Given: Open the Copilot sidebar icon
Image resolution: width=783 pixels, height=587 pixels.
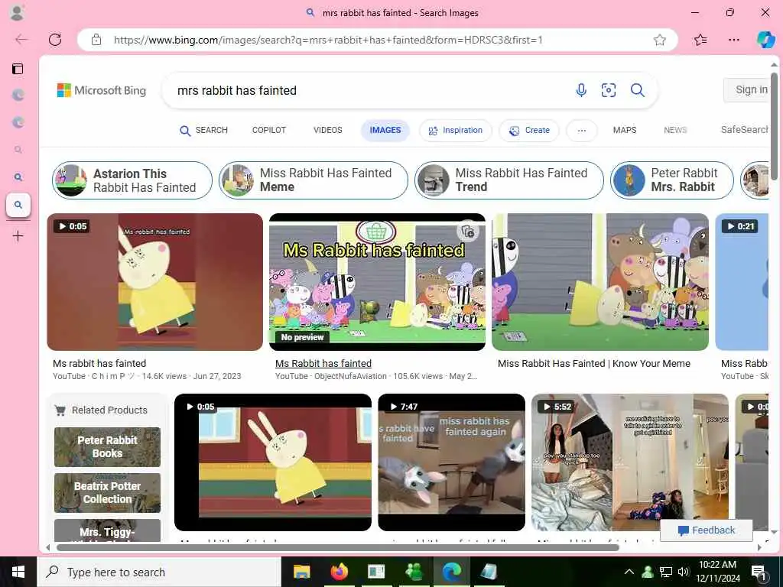Looking at the screenshot, I should 765,40.
